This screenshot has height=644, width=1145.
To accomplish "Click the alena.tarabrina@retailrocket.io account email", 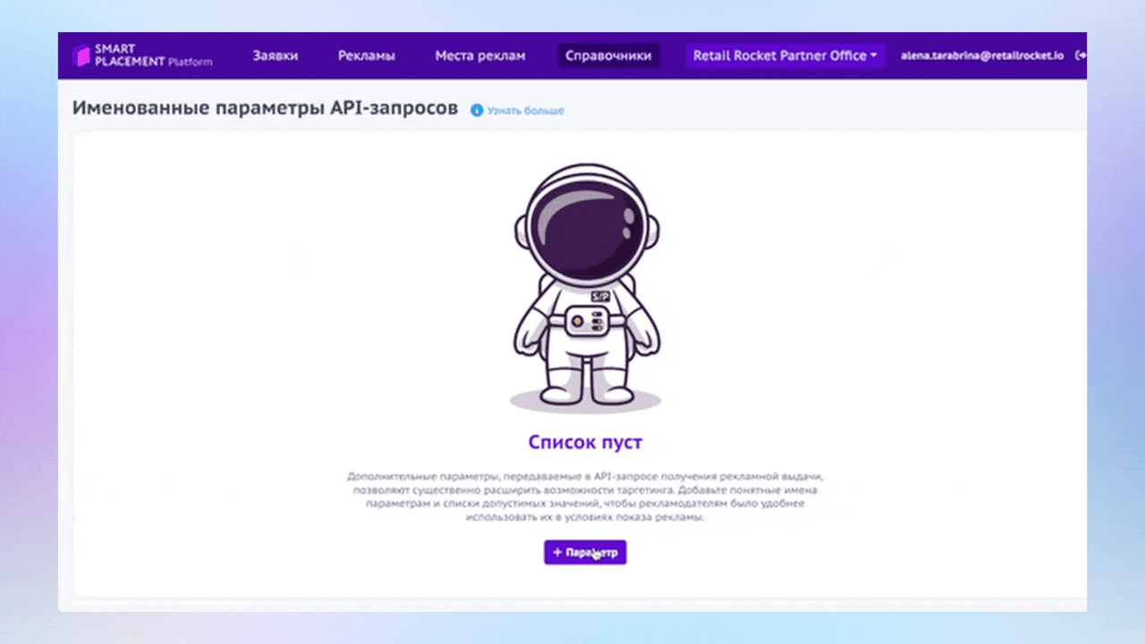I will (x=982, y=55).
